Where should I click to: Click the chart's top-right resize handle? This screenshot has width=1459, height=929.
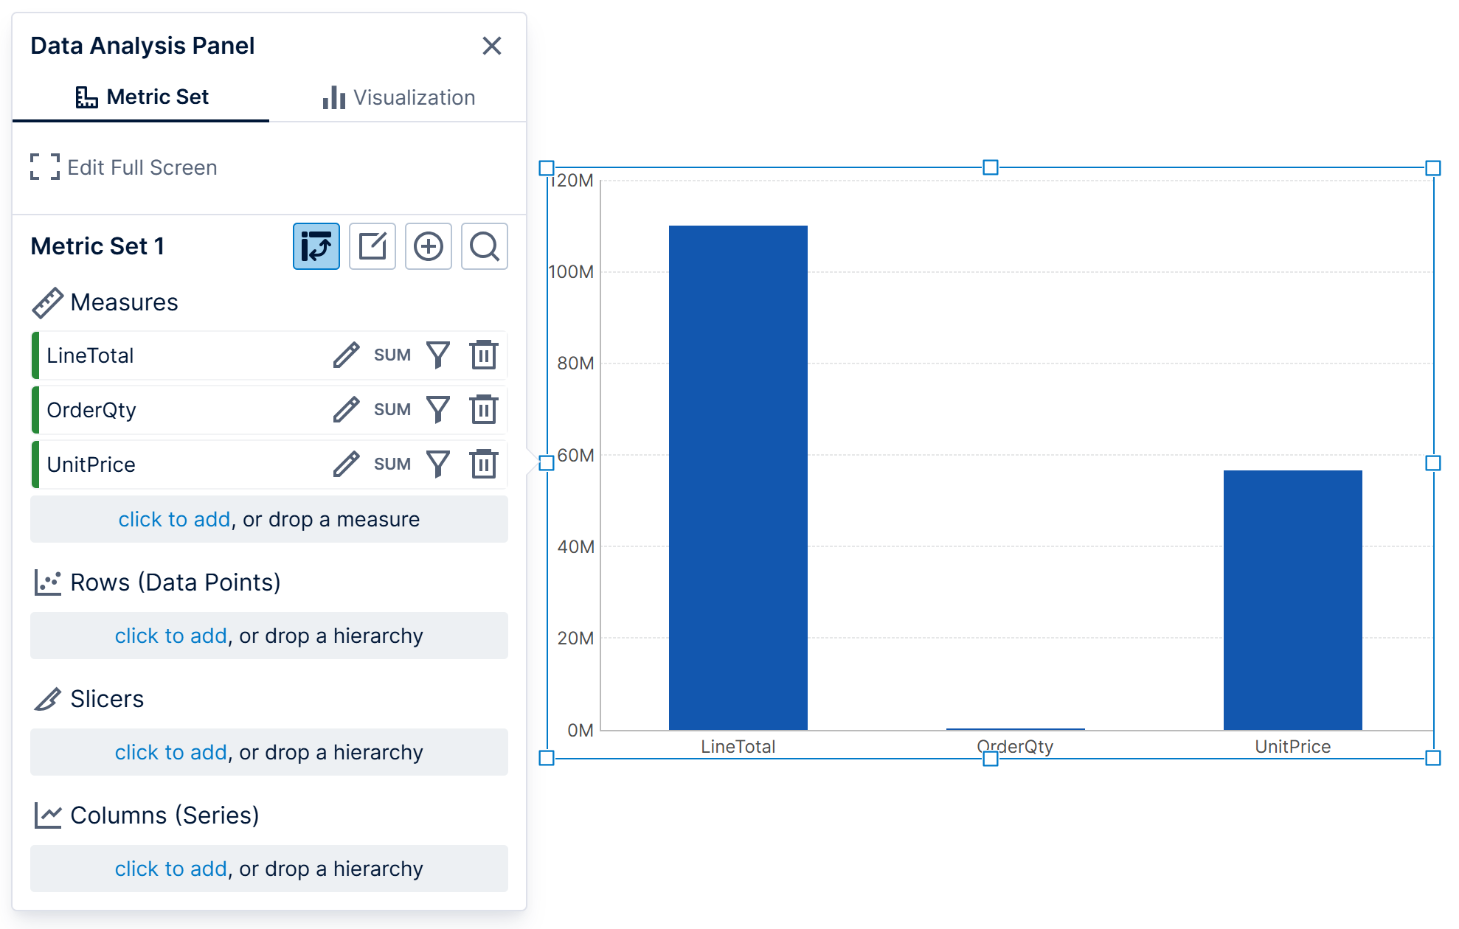coord(1433,168)
